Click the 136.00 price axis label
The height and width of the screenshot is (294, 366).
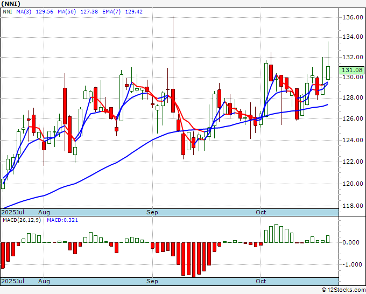pos(353,18)
